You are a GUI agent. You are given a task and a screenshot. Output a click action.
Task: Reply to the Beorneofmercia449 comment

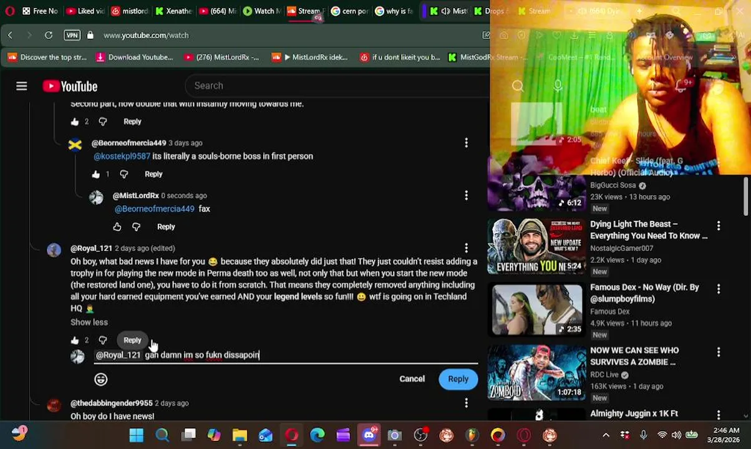coord(153,175)
